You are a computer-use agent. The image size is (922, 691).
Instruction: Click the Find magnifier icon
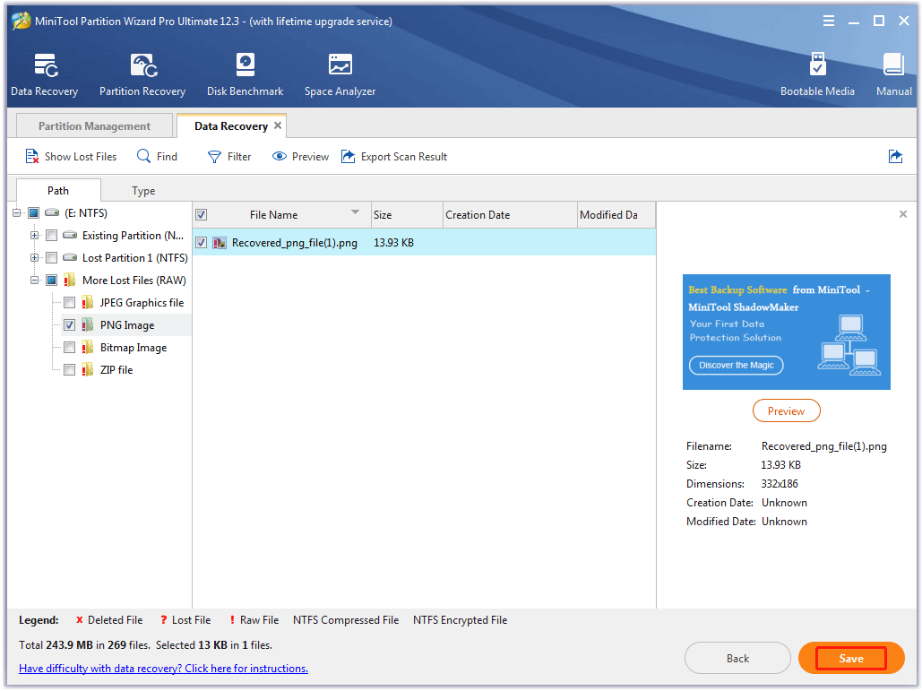(143, 156)
